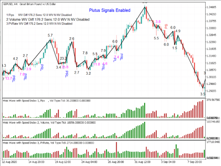This screenshot has width=221, height=166.
Task: Click the magenta 25.6 speed index label
Action: (65, 67)
